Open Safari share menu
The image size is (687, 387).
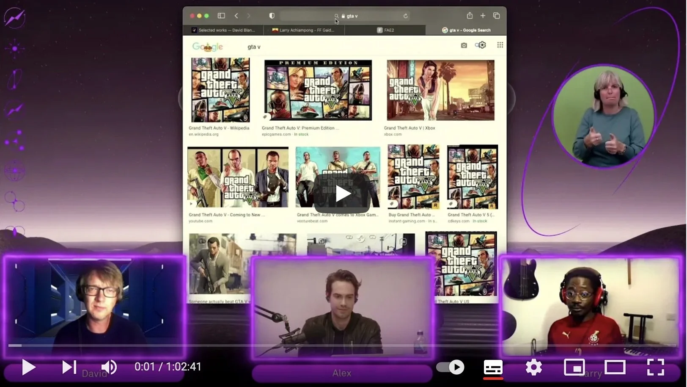click(470, 16)
